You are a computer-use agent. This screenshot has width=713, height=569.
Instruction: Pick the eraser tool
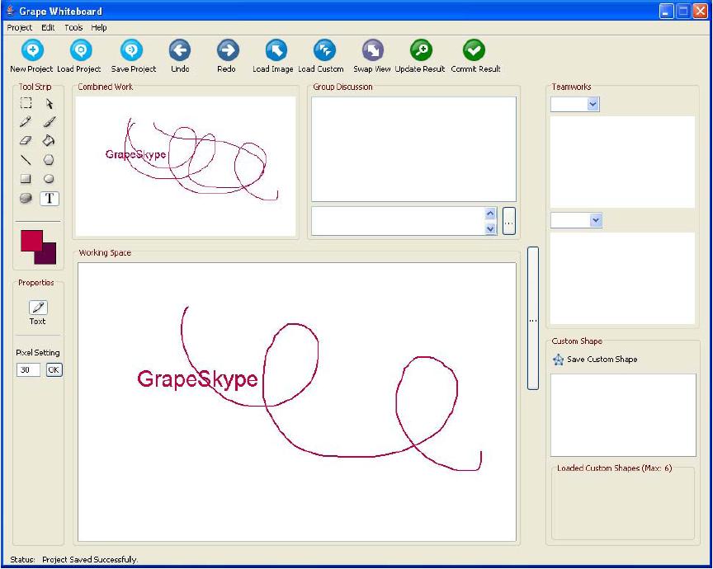tap(26, 140)
